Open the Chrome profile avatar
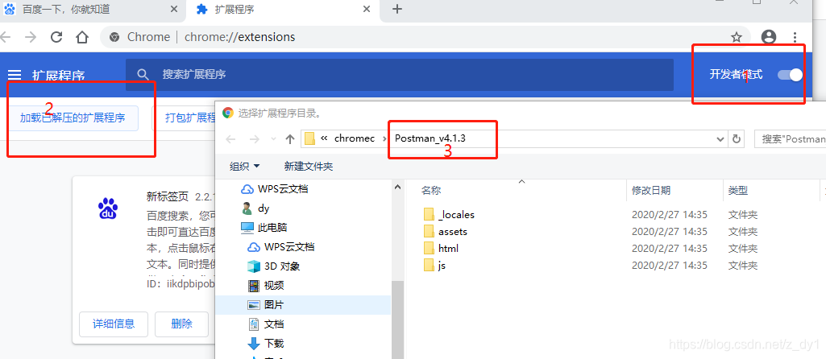 click(x=769, y=37)
